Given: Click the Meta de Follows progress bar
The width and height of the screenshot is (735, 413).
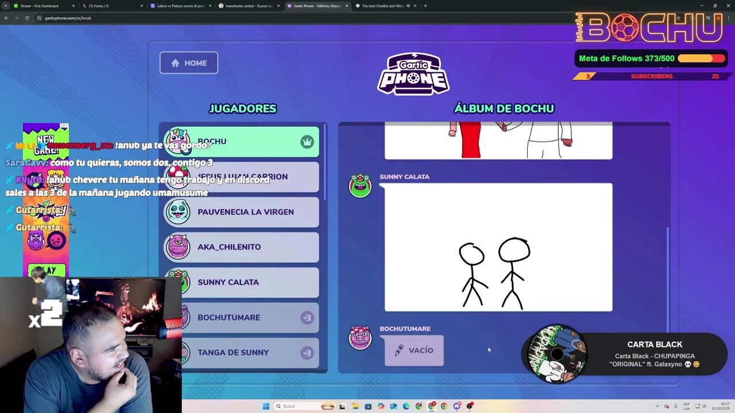Looking at the screenshot, I should pyautogui.click(x=701, y=59).
